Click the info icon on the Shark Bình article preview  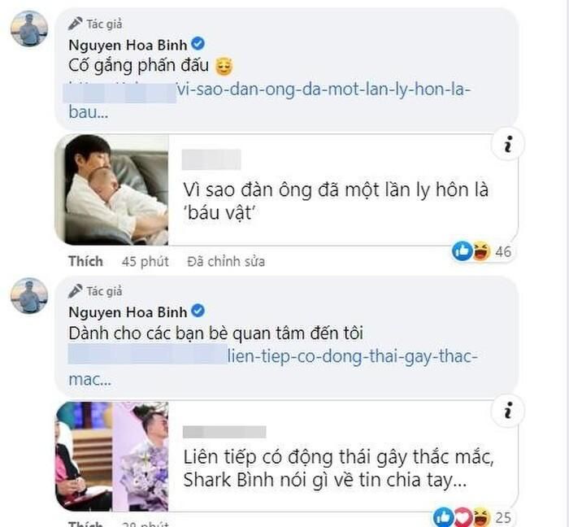coord(508,411)
